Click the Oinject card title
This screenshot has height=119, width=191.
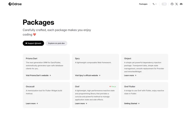pos(128,59)
